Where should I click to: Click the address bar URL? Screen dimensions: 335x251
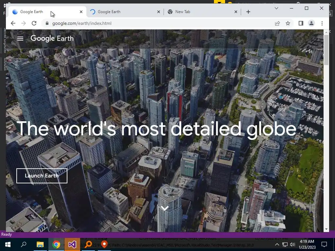pos(82,23)
